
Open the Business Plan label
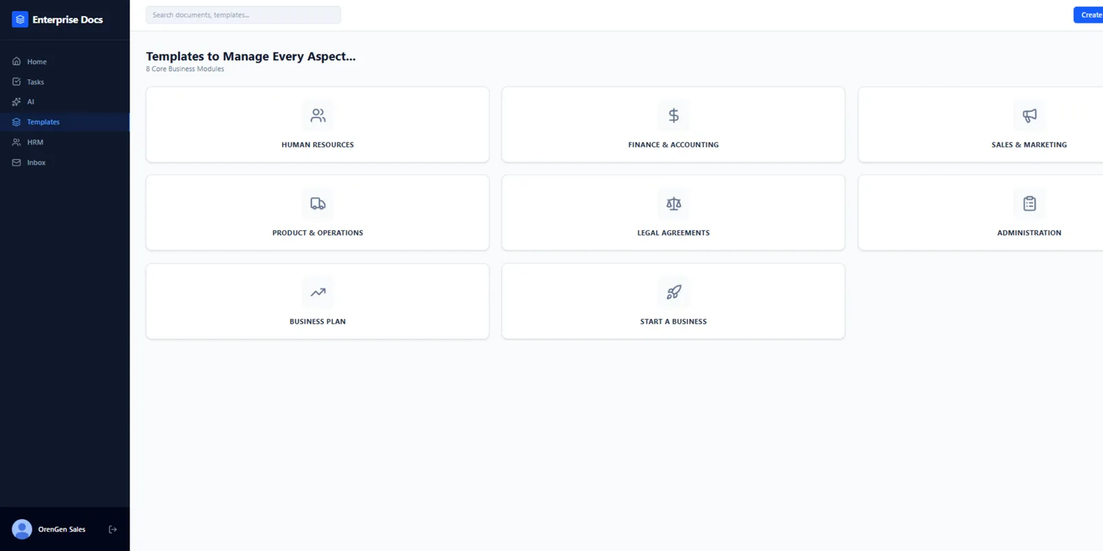(318, 322)
